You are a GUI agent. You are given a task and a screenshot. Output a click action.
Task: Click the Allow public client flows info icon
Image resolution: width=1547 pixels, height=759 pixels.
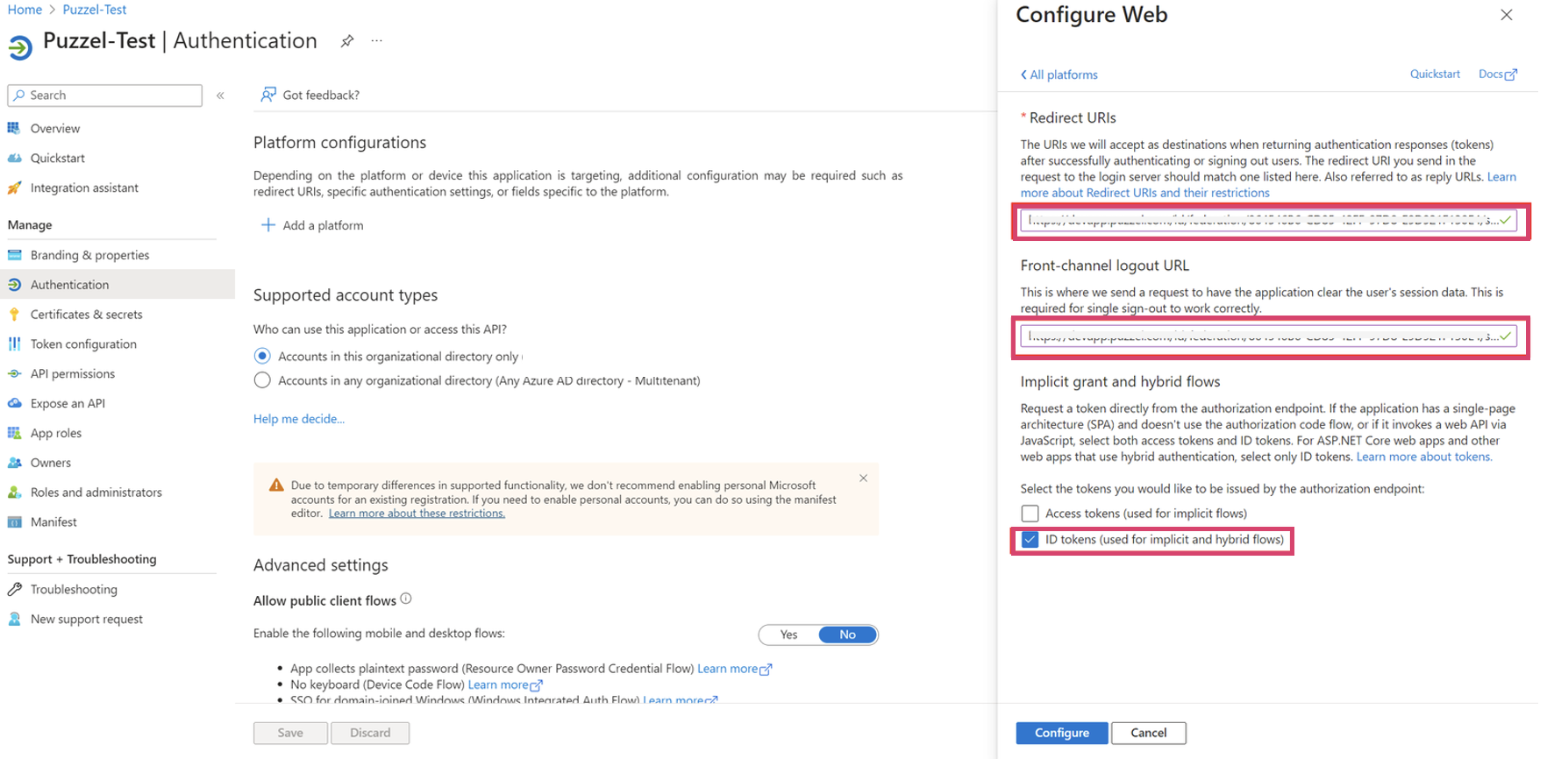[x=406, y=599]
